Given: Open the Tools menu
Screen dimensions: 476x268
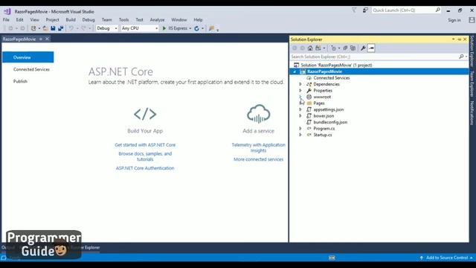Looking at the screenshot, I should tap(124, 20).
